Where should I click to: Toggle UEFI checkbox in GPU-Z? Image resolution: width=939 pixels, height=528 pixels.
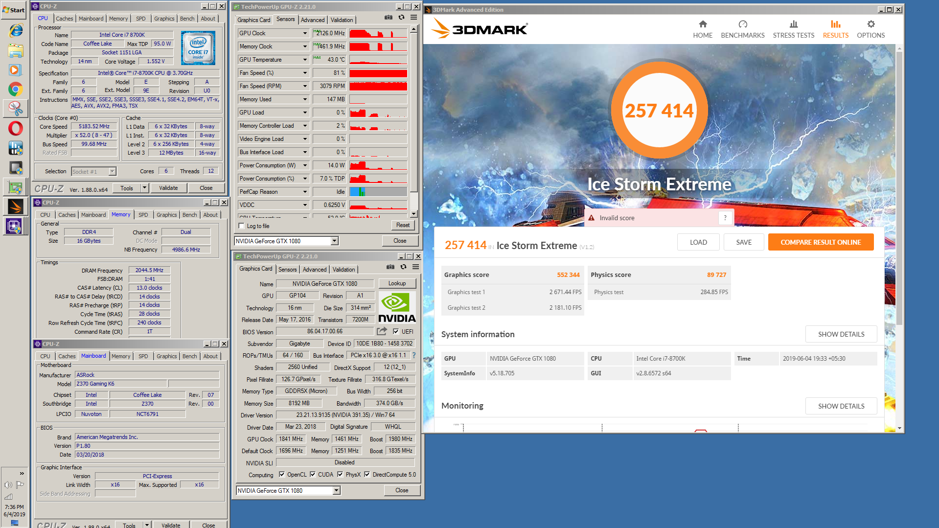click(x=396, y=331)
